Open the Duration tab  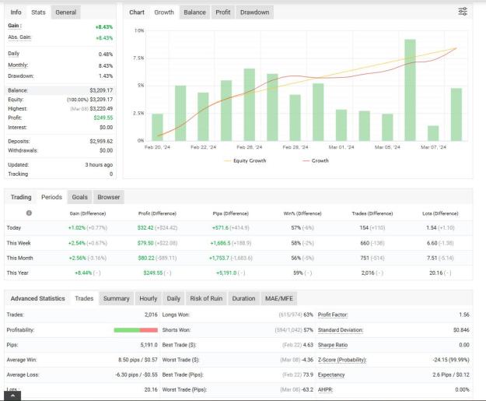(243, 298)
